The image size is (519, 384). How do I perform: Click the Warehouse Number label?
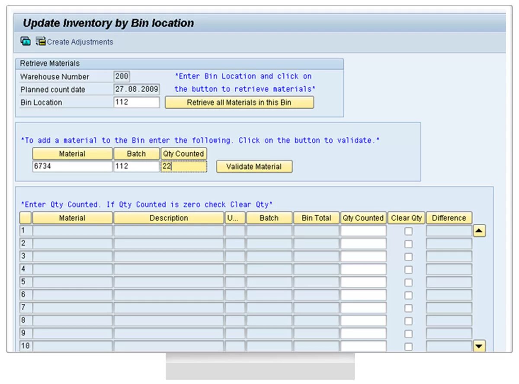55,77
